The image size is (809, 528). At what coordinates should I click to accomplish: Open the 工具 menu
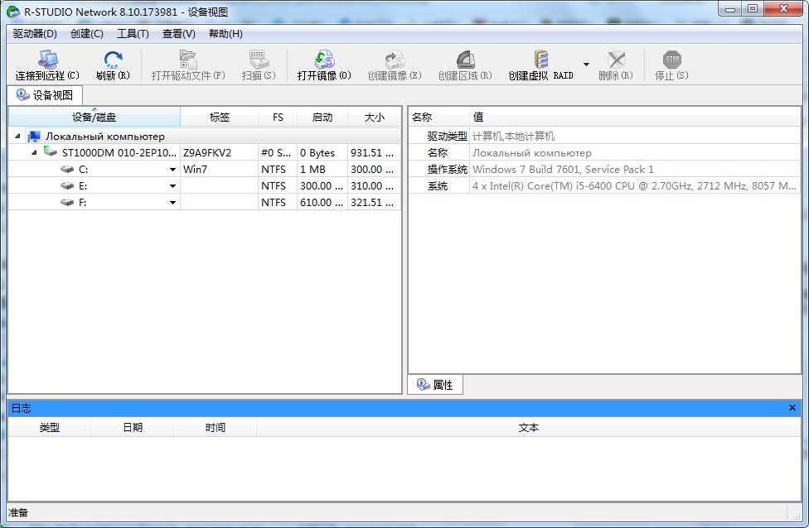point(132,34)
